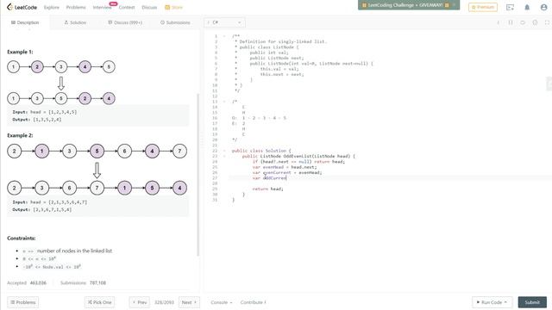This screenshot has width=552, height=310.
Task: Switch to the Submissions tab
Action: point(175,22)
